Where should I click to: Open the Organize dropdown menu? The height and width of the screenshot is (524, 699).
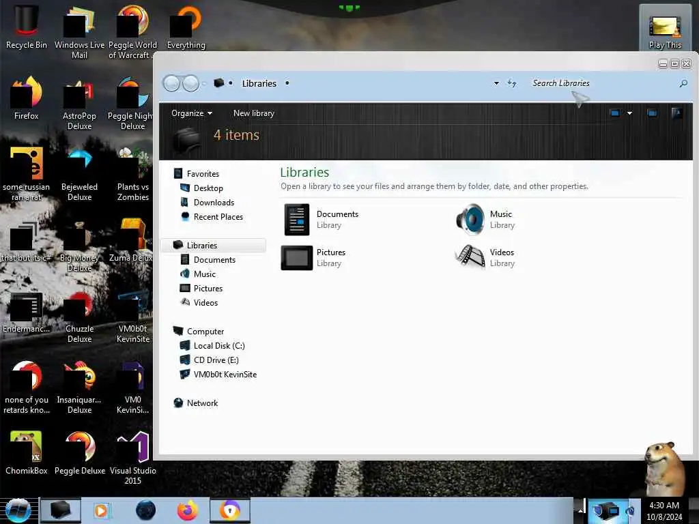click(192, 113)
